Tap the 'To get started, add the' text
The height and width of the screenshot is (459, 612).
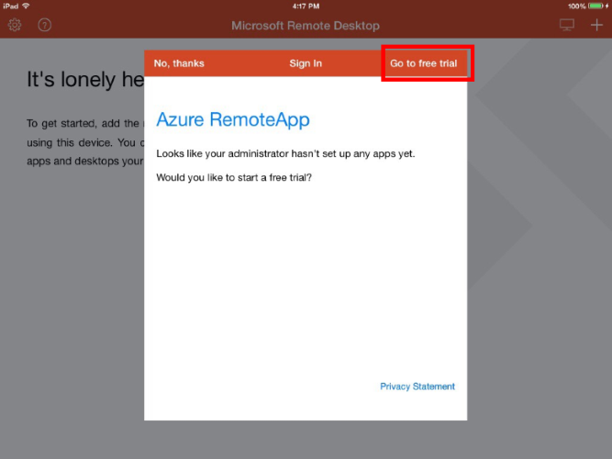tap(83, 123)
